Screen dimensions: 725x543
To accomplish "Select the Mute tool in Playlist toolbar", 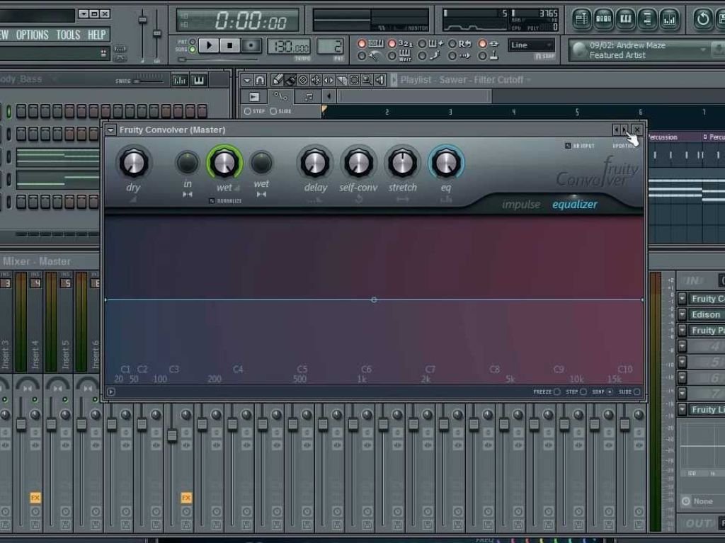I will coord(316,80).
